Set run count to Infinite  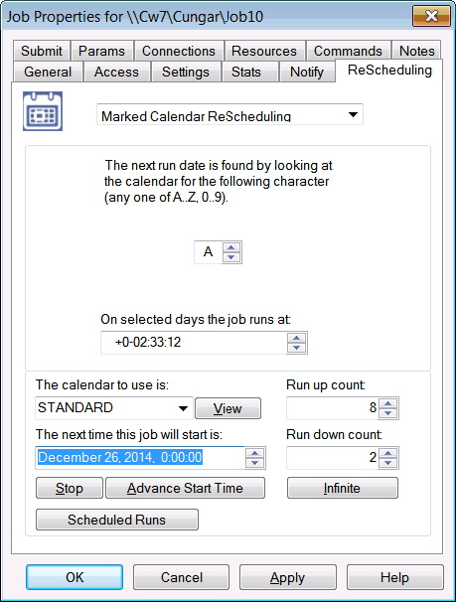click(x=343, y=488)
